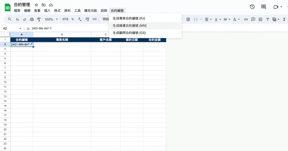The height and width of the screenshot is (151, 288).
Task: Choose 生成維運合約編號 (MN)
Action: tap(145, 26)
